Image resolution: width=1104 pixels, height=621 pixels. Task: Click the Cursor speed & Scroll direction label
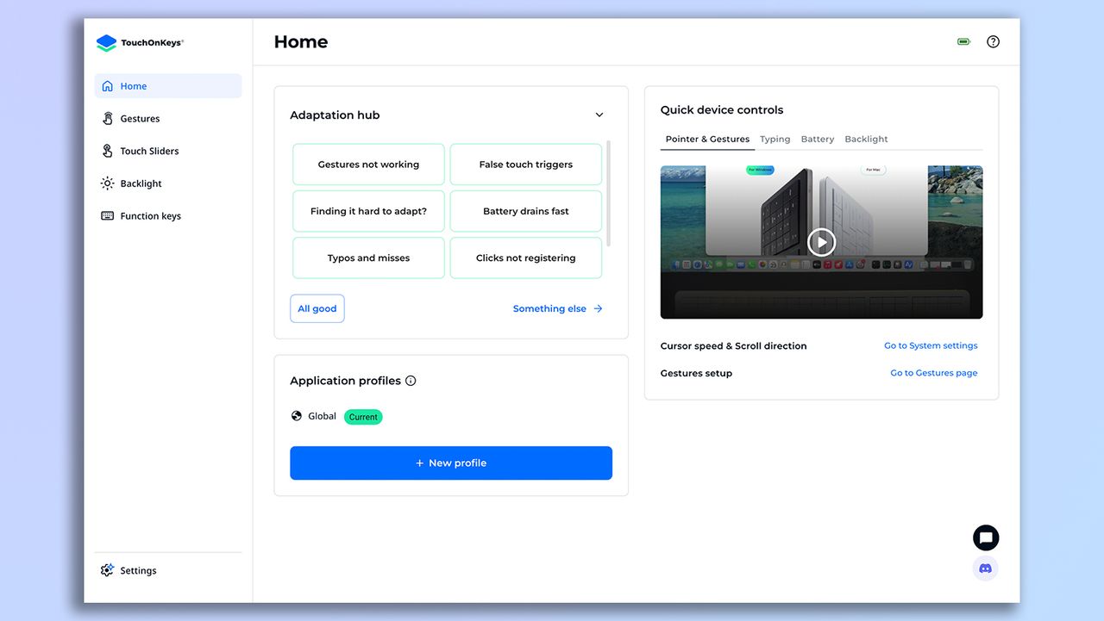point(734,346)
